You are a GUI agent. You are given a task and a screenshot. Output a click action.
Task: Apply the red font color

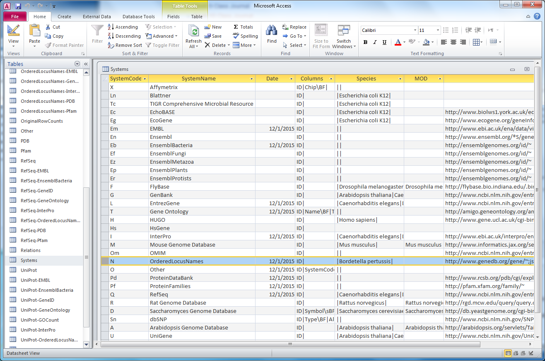click(398, 42)
